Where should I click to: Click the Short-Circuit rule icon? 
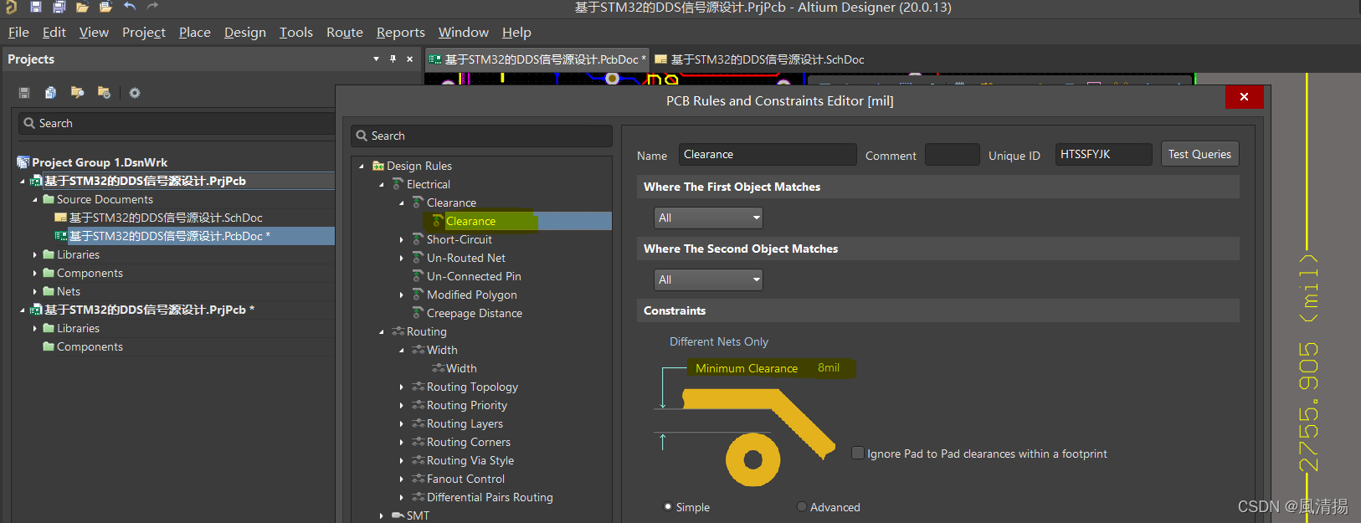[x=419, y=239]
